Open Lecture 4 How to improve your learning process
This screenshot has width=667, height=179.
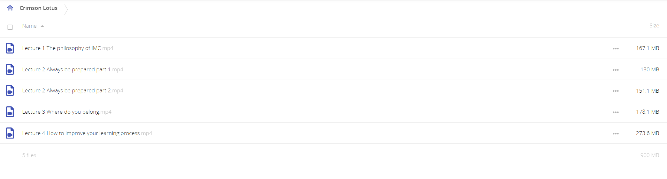click(x=87, y=133)
